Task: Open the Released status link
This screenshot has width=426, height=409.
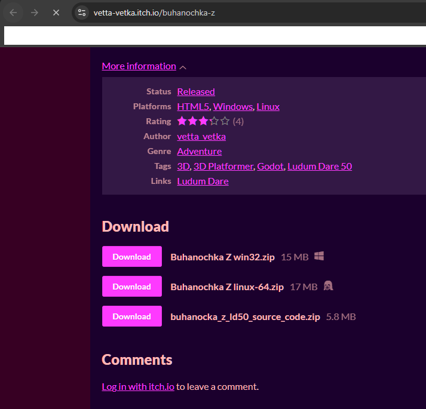Action: click(196, 91)
